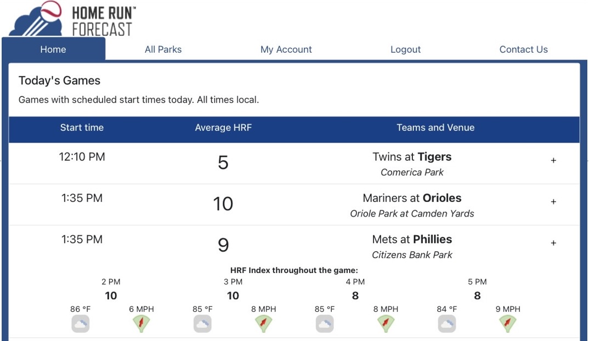Switch to the All Parks tab
This screenshot has width=589, height=341.
tap(163, 49)
